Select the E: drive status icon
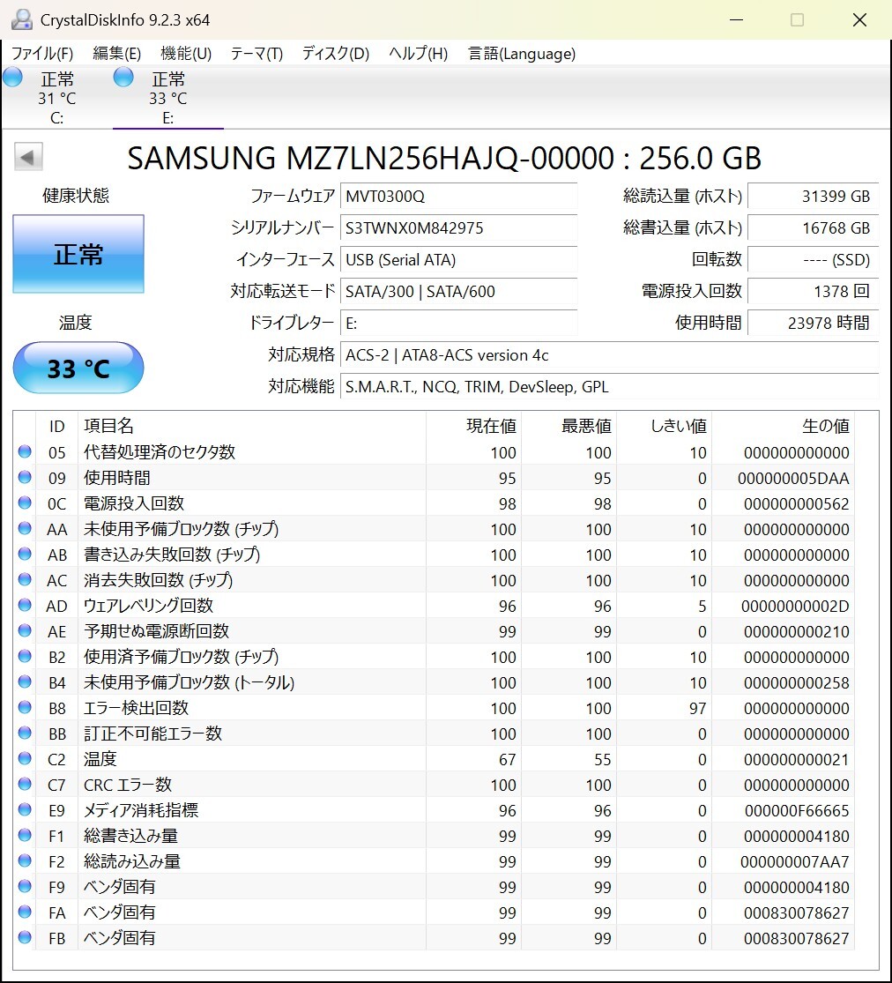Image resolution: width=892 pixels, height=983 pixels. coord(123,78)
